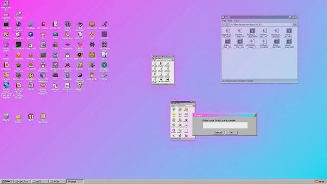Open the Star Wars desktop icon
The image size is (327, 184).
(18, 67)
